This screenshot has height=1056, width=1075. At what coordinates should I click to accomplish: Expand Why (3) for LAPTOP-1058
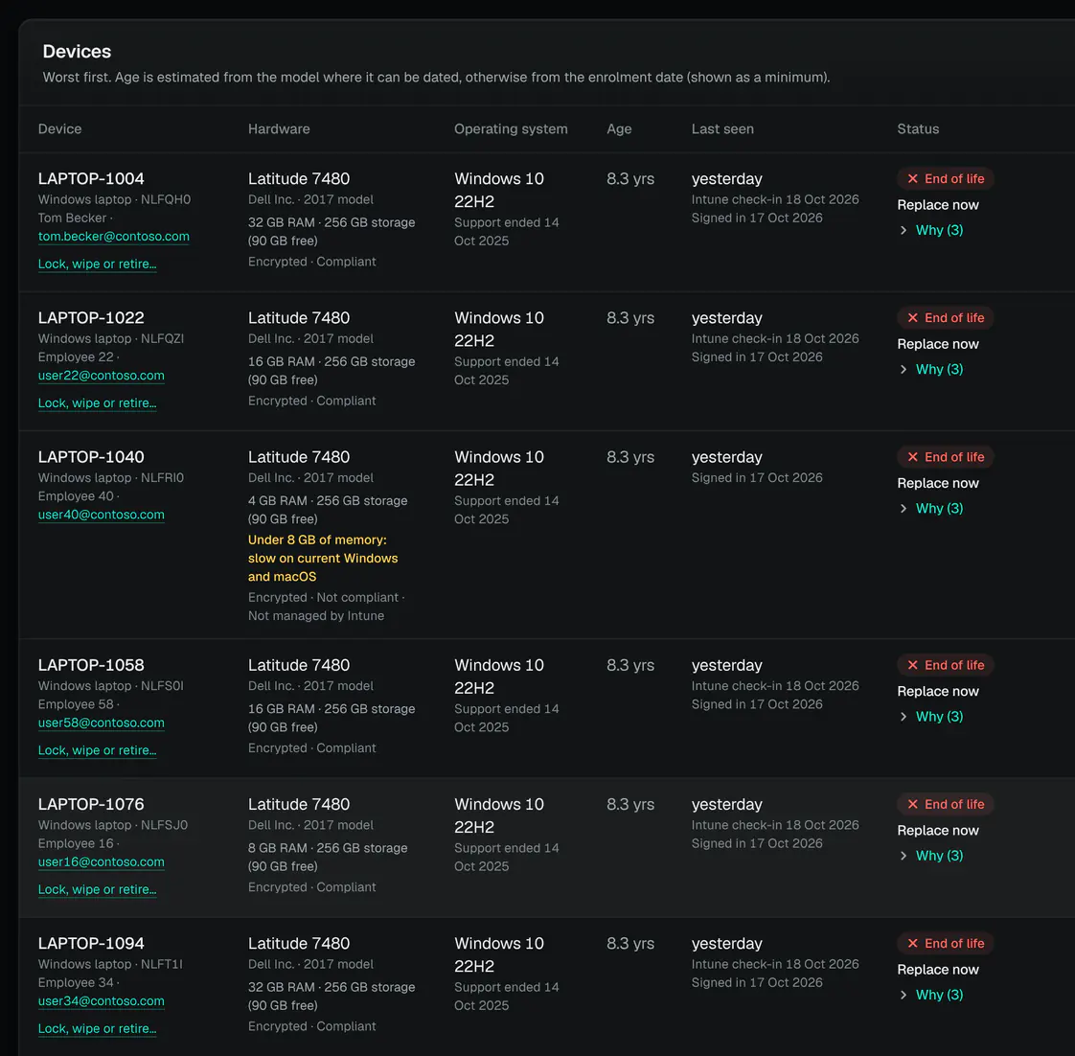pos(931,717)
